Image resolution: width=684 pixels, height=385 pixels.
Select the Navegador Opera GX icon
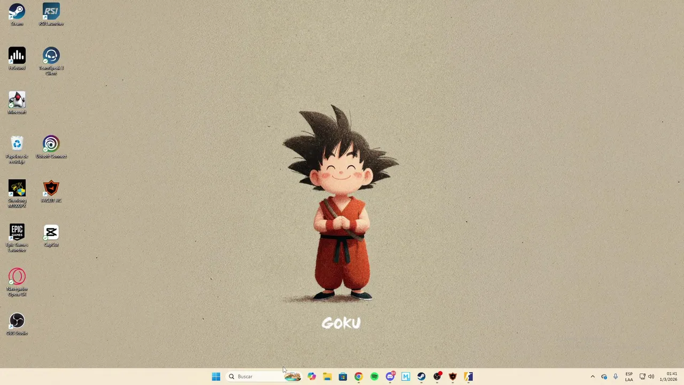pyautogui.click(x=17, y=282)
